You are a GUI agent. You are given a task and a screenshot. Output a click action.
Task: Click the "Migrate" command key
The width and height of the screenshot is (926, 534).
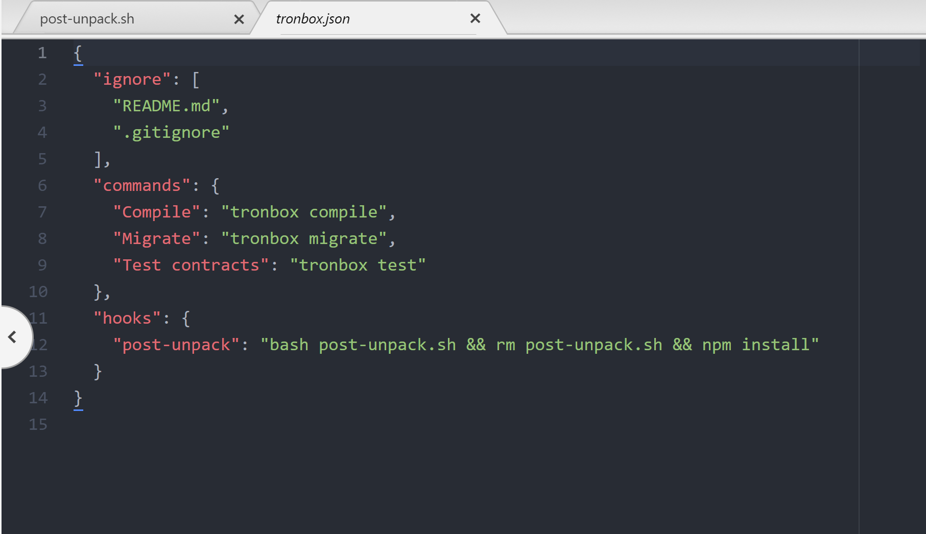(156, 238)
